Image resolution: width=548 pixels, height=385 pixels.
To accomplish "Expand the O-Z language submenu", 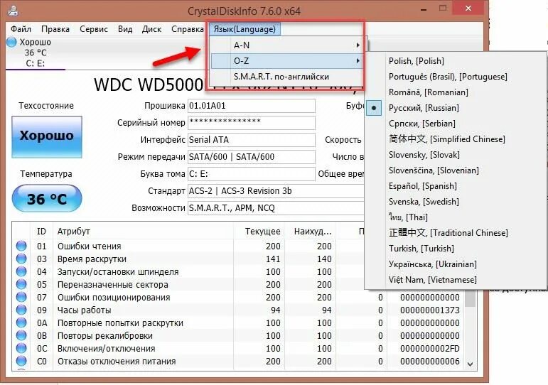I will click(x=287, y=61).
